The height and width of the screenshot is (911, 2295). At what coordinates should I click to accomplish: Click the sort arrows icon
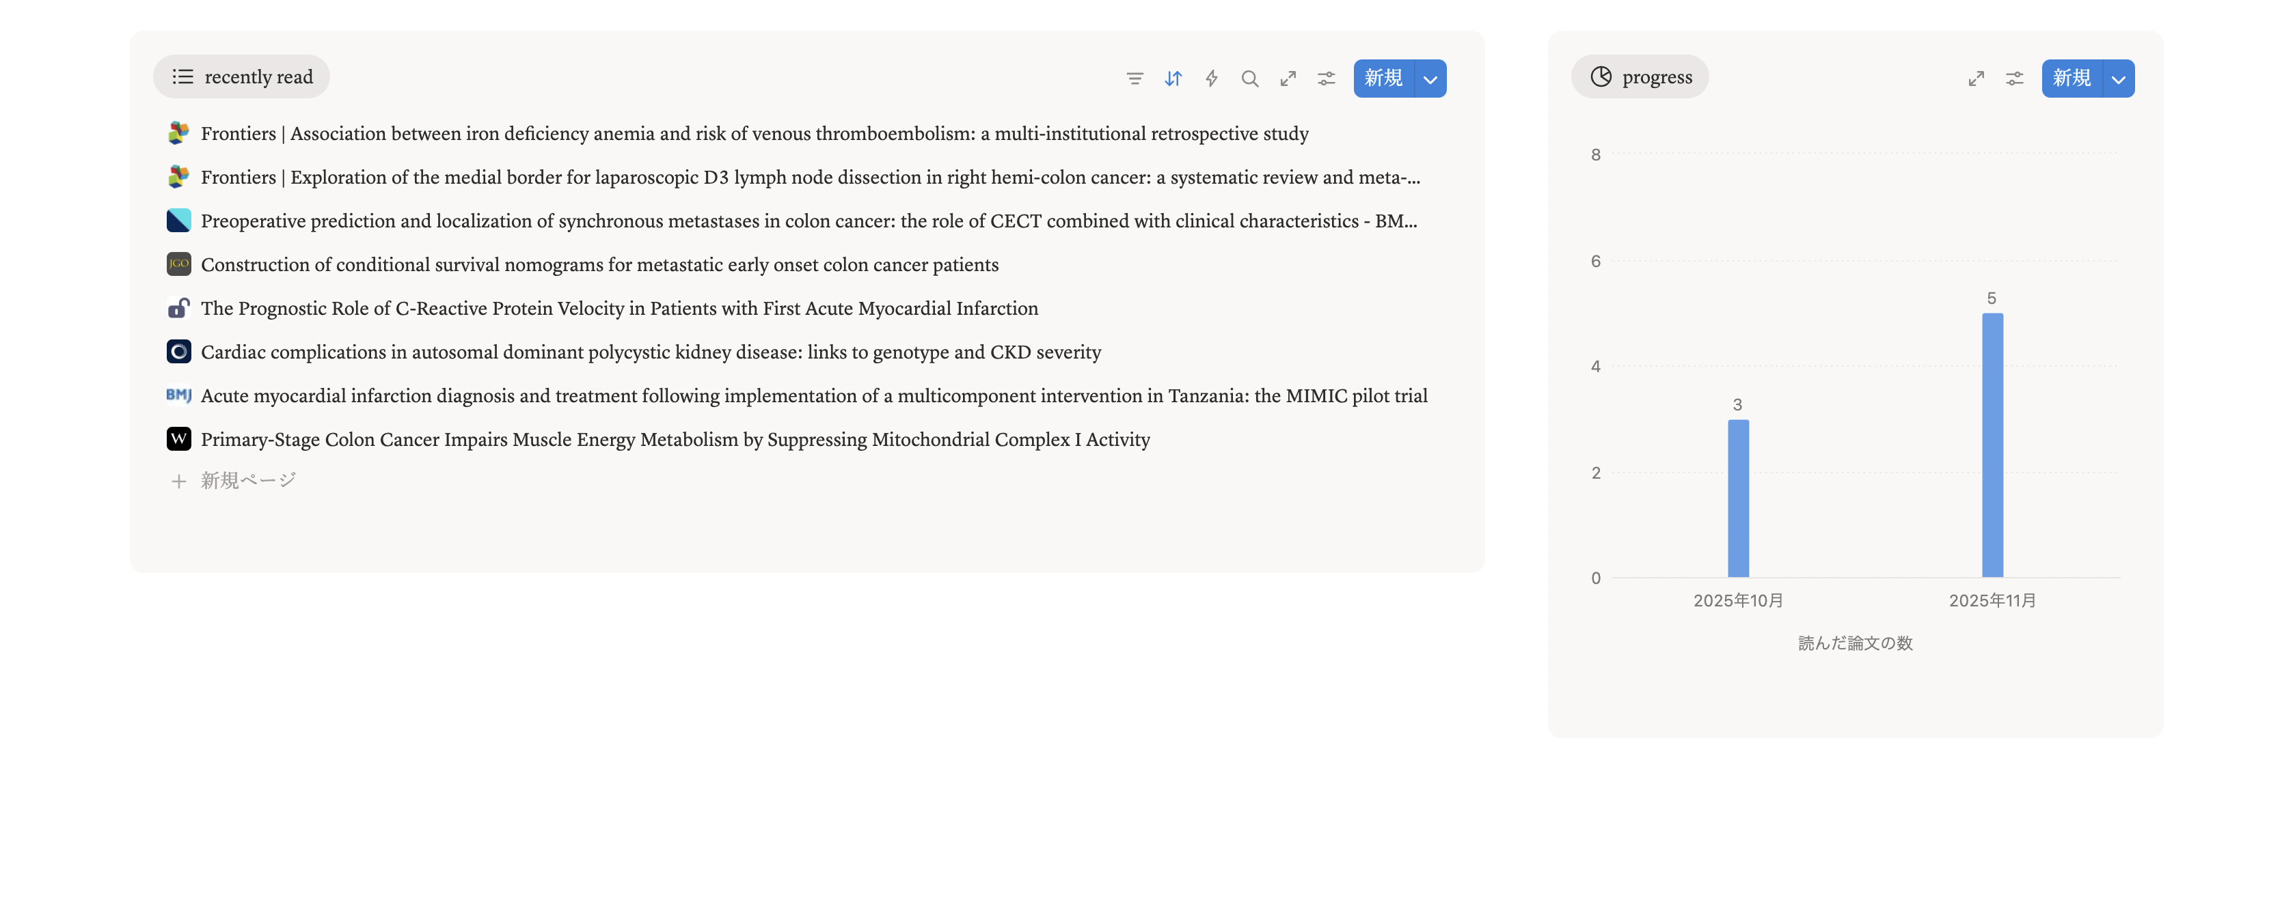(x=1173, y=79)
